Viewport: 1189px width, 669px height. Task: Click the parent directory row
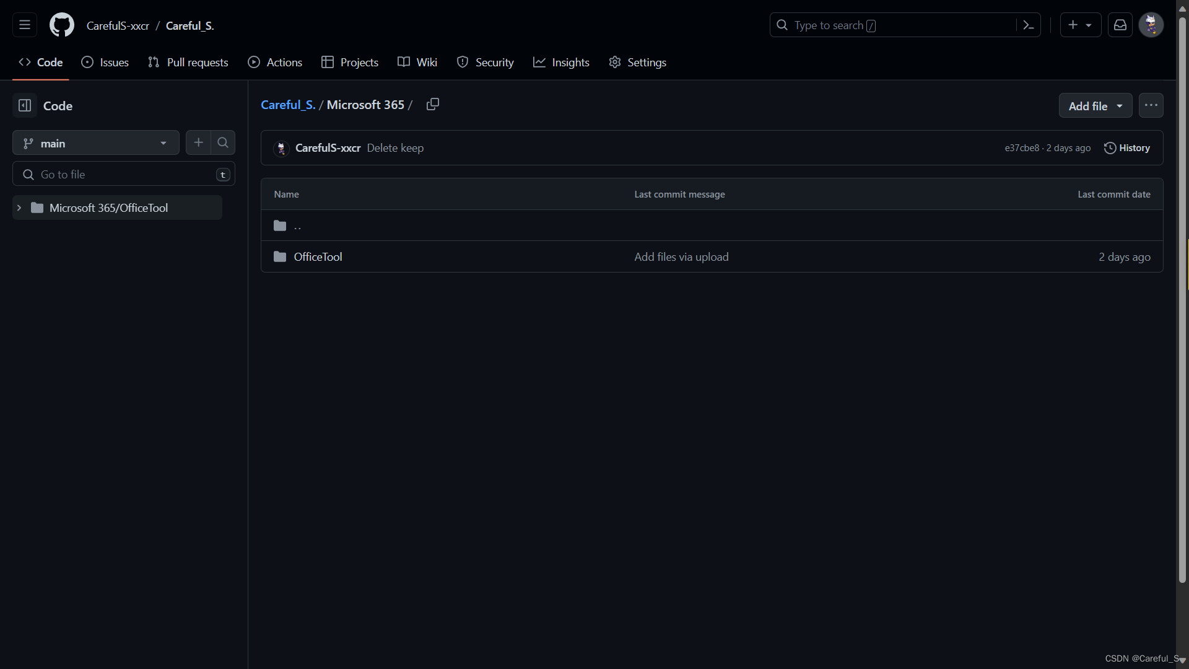(x=297, y=226)
